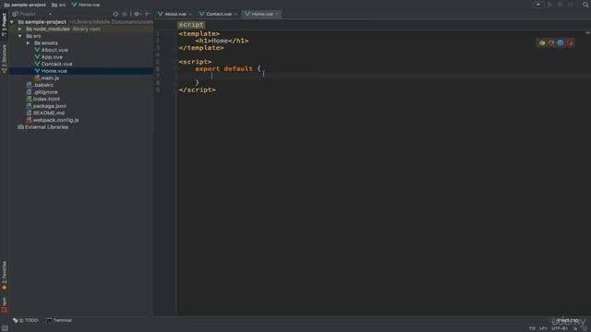
Task: Close the Home.vue tab
Action: pyautogui.click(x=277, y=15)
